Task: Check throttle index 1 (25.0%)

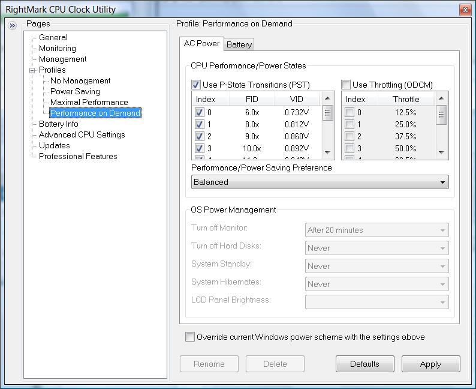Action: 350,124
